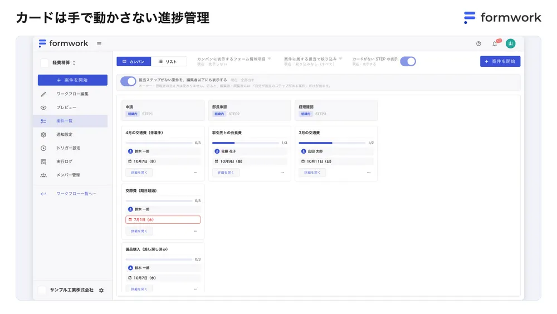The width and height of the screenshot is (557, 314).
Task: Click the hamburger menu icon beside formwork
Action: click(x=99, y=43)
